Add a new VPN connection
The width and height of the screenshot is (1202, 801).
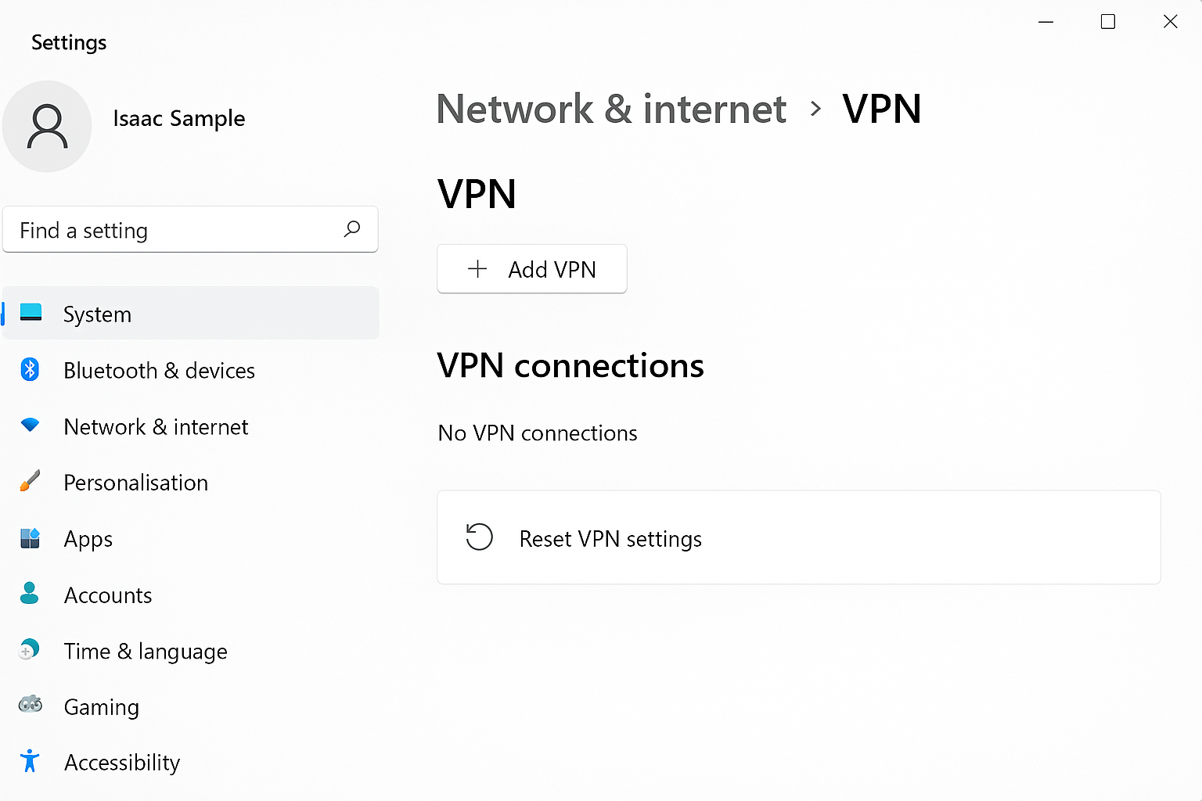pyautogui.click(x=532, y=269)
